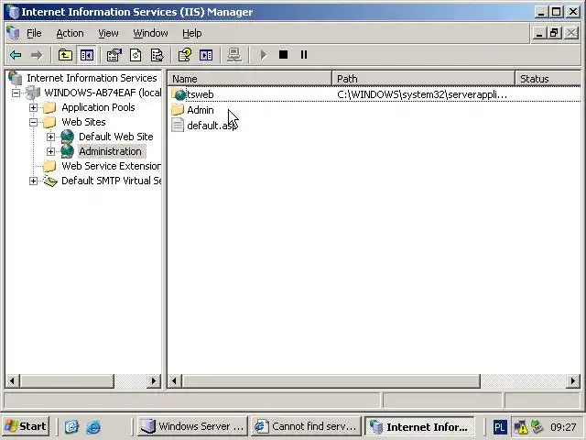This screenshot has width=586, height=440.
Task: Select Default Web Site in tree
Action: (116, 137)
